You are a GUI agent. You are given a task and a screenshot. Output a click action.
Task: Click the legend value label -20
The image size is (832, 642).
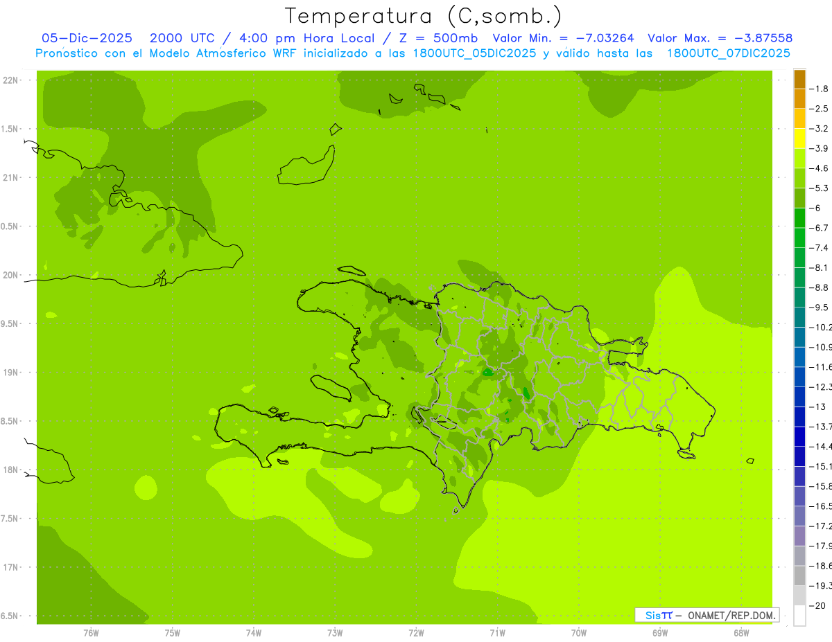[x=819, y=605]
